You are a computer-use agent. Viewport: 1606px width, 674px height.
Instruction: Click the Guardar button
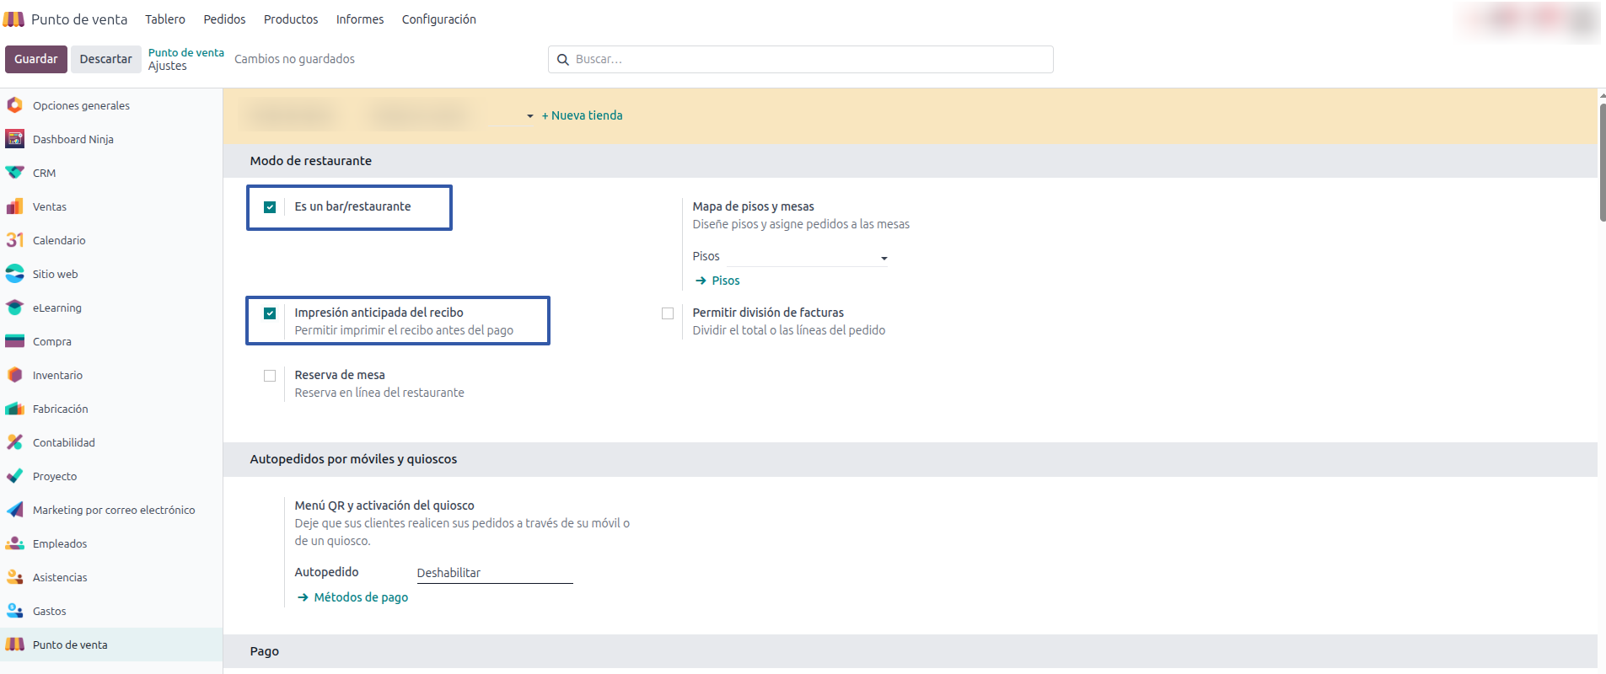35,59
